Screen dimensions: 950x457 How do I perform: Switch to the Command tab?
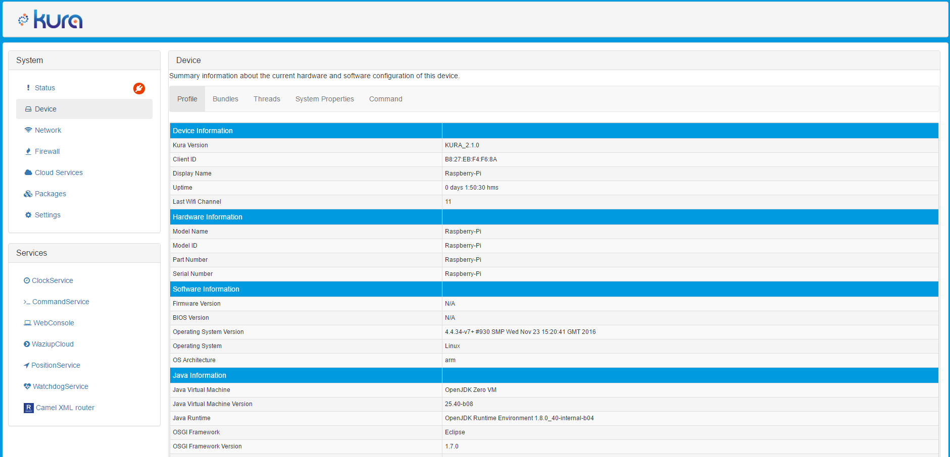coord(386,99)
